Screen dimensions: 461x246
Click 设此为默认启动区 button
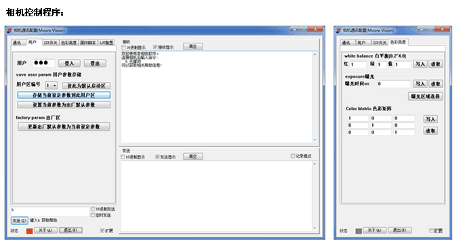[x=86, y=86]
